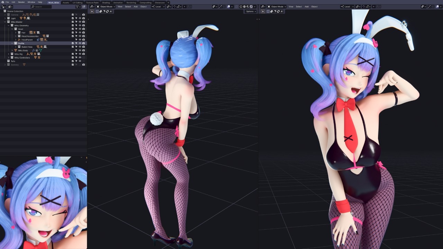The width and height of the screenshot is (443, 249).
Task: Open the outliner filter dropdown
Action: (78, 7)
